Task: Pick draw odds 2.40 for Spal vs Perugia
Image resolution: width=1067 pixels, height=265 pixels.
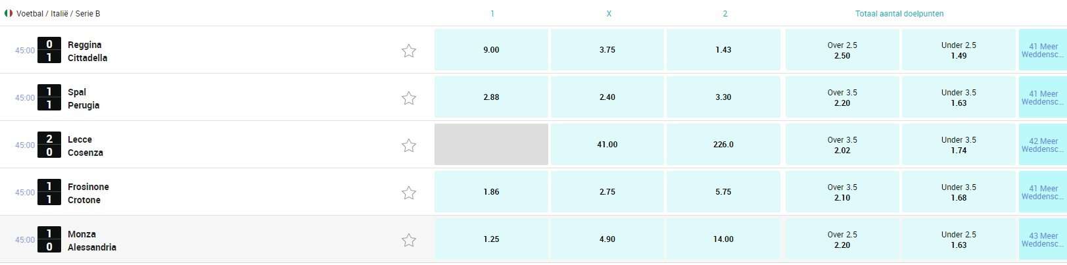Action: (x=607, y=97)
